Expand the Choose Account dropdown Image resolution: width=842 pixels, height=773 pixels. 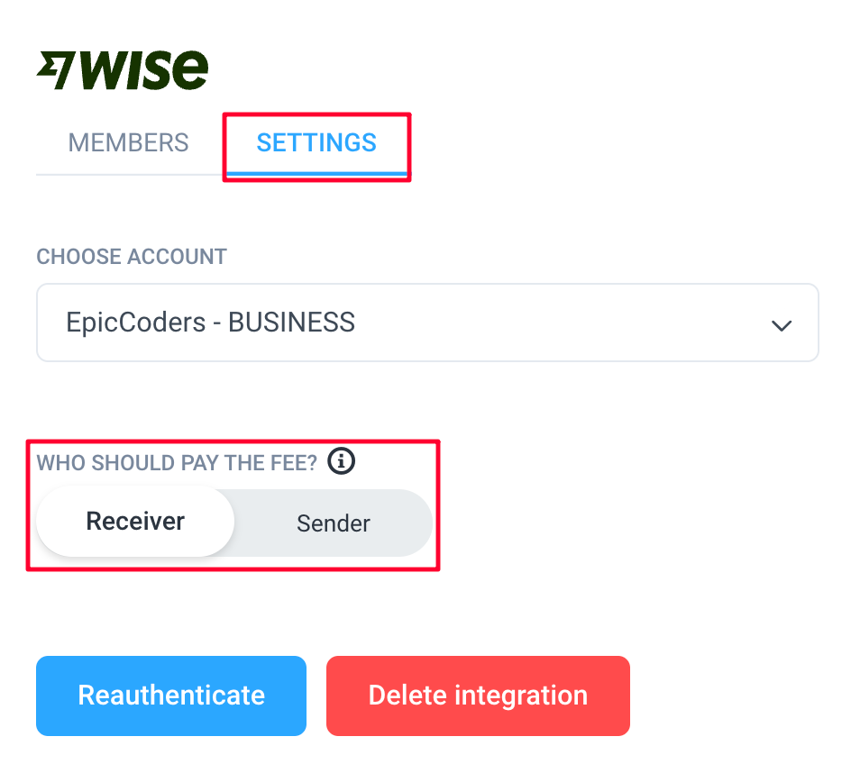pyautogui.click(x=427, y=323)
